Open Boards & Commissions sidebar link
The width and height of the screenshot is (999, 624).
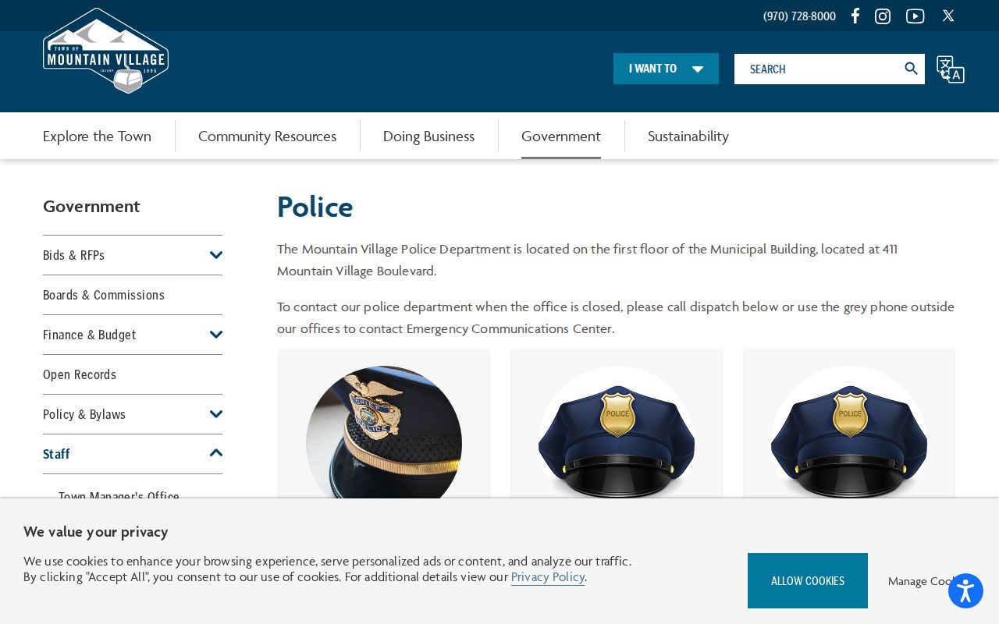(104, 295)
